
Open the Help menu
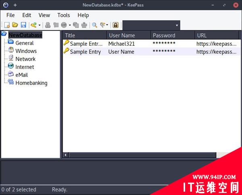(x=83, y=15)
